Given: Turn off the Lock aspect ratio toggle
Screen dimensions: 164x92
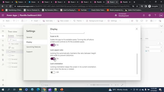Looking at the screenshot, I should [53, 59].
